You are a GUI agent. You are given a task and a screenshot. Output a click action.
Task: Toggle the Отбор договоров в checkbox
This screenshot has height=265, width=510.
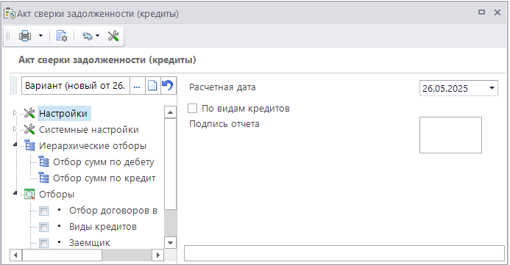pyautogui.click(x=43, y=211)
